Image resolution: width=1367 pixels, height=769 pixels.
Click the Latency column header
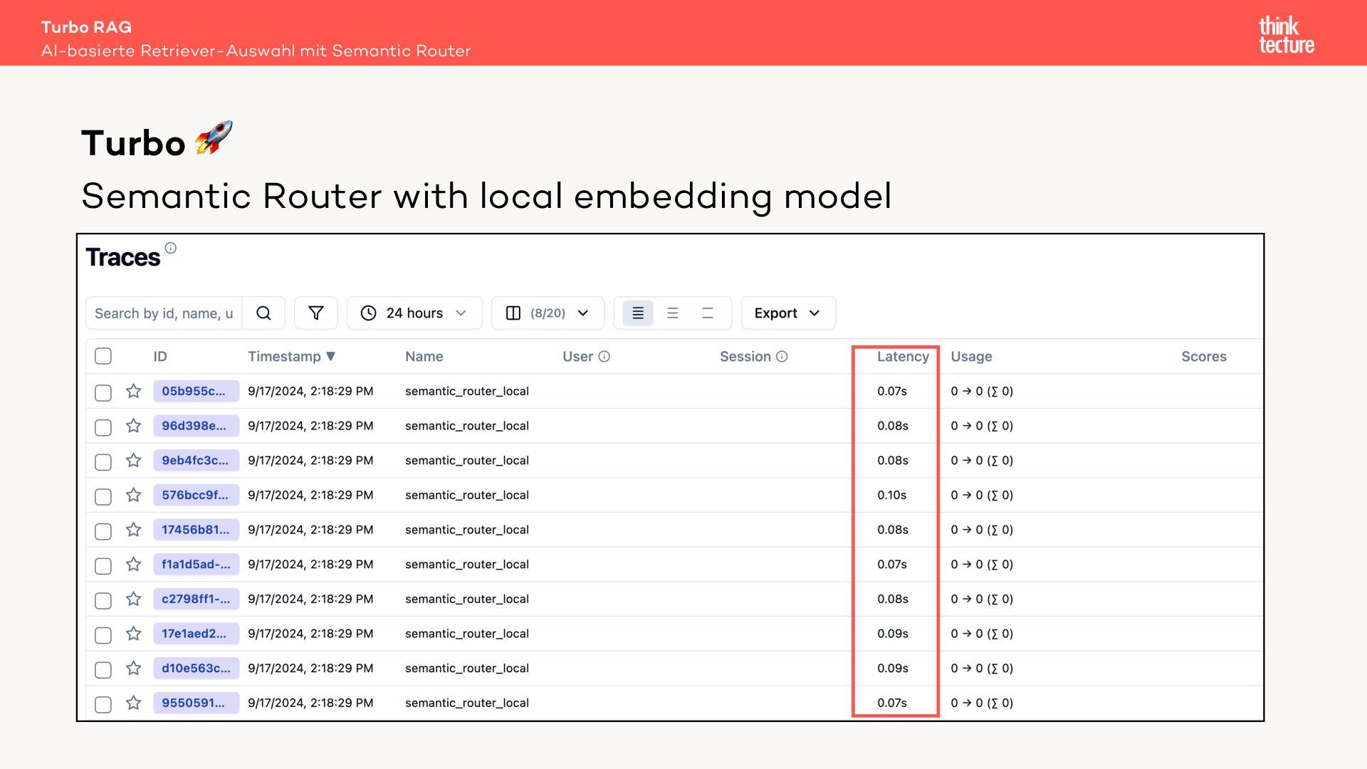tap(903, 357)
